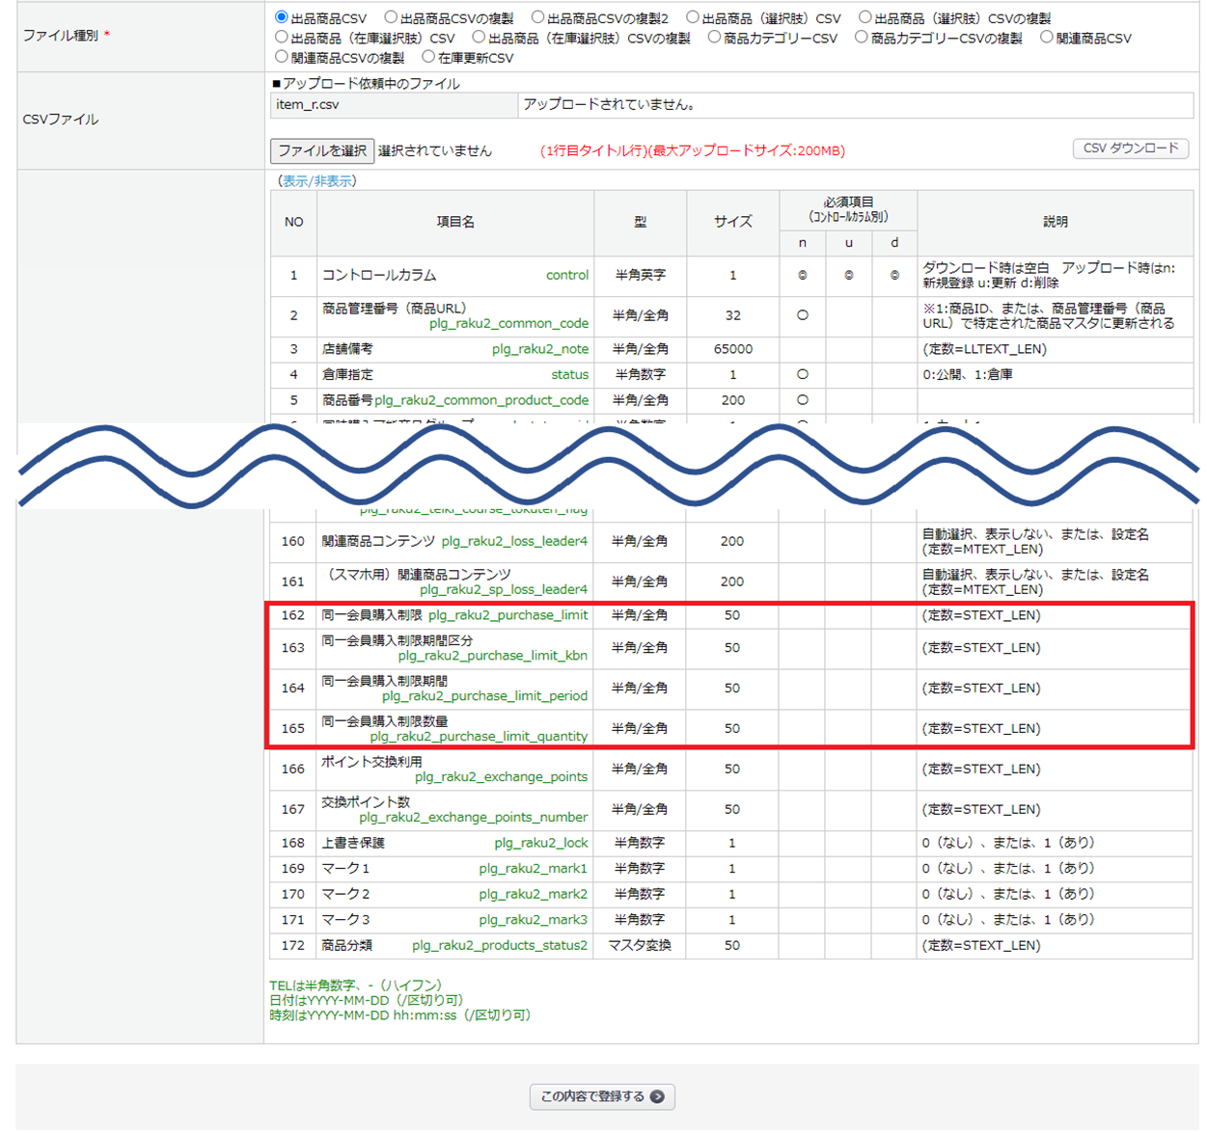Select the 関連商品CSV file type
The width and height of the screenshot is (1207, 1135).
[1047, 38]
